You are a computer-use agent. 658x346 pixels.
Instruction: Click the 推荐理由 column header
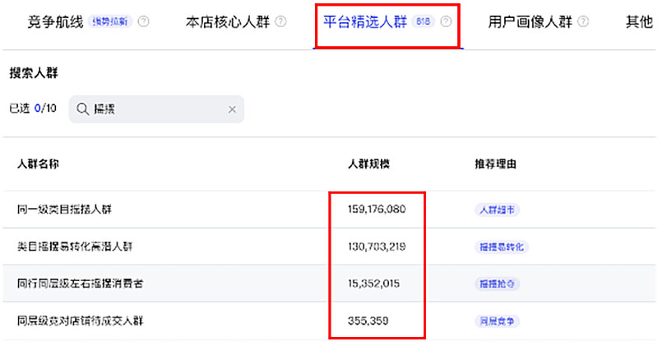tap(496, 164)
